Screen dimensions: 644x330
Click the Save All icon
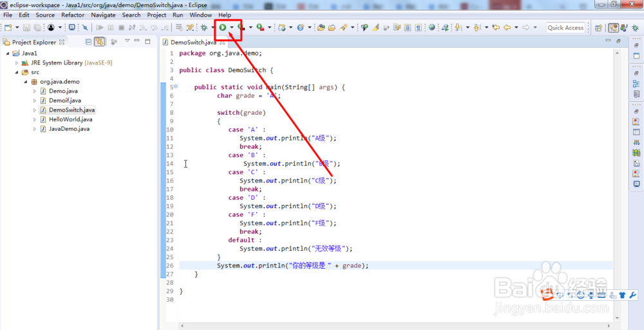coord(37,28)
